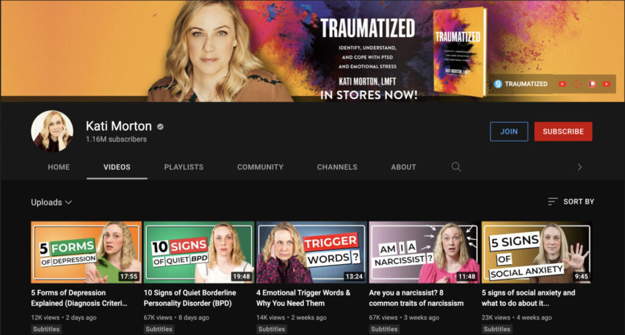
Task: Click the 67K views • 8 days ago text
Action: [176, 317]
